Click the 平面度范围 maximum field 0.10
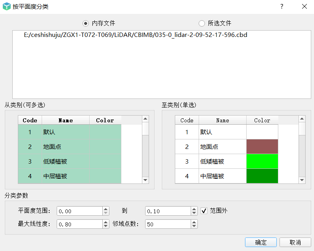Screen dimensions: 314x251 168,211
